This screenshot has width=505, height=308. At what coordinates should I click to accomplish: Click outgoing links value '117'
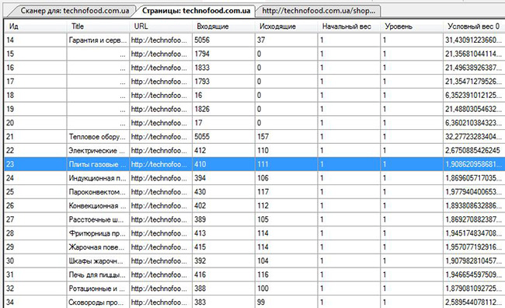click(287, 192)
